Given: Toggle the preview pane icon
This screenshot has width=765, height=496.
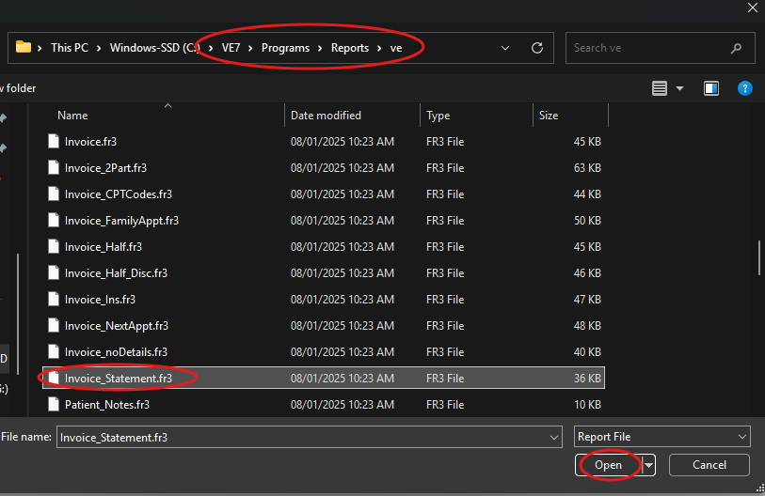Looking at the screenshot, I should (x=711, y=88).
